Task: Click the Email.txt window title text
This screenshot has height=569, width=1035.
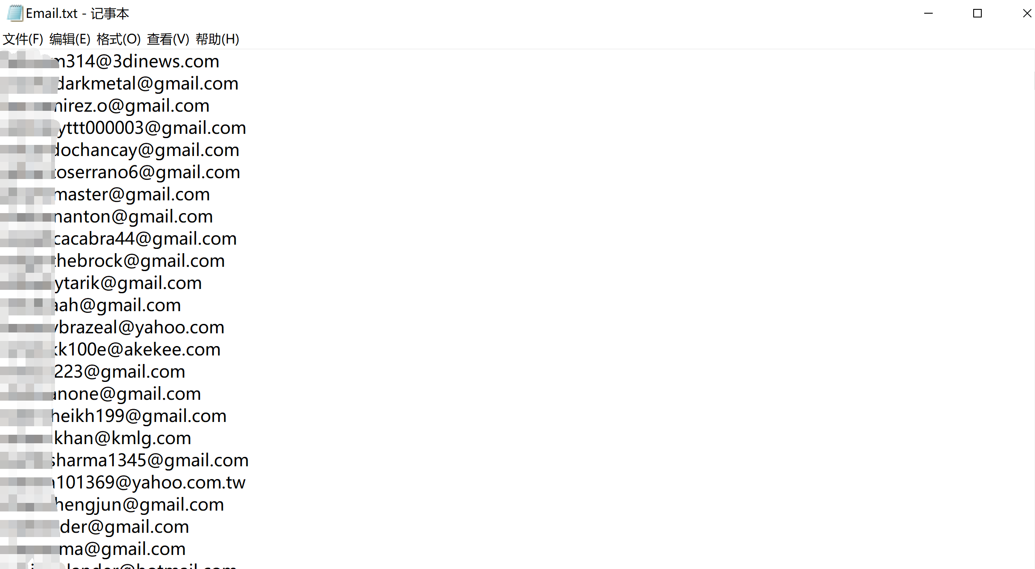Action: pyautogui.click(x=77, y=14)
